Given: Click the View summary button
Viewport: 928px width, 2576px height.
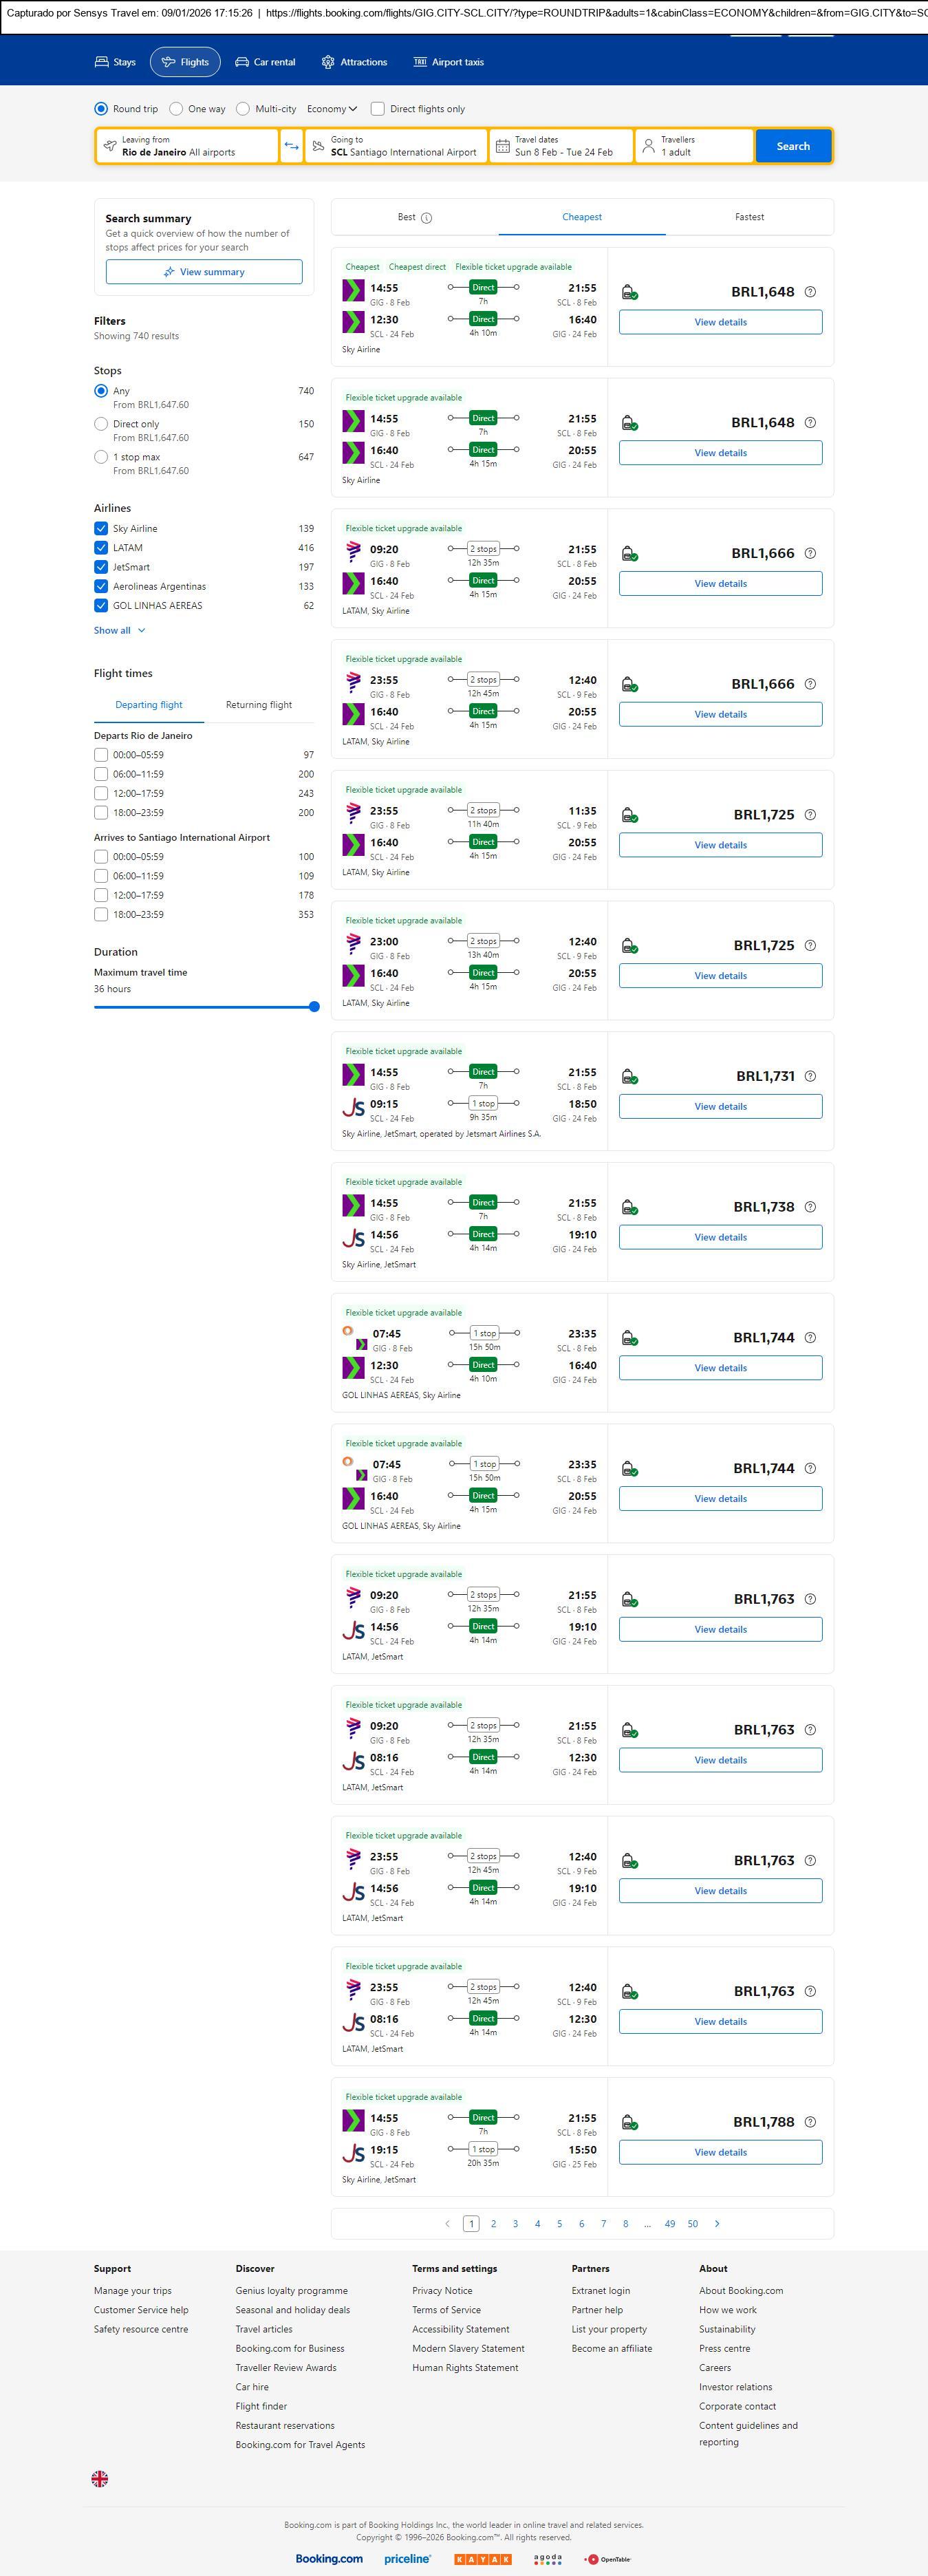Looking at the screenshot, I should 204,272.
